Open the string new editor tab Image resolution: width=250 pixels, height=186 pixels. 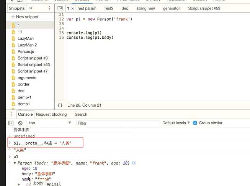(145, 8)
